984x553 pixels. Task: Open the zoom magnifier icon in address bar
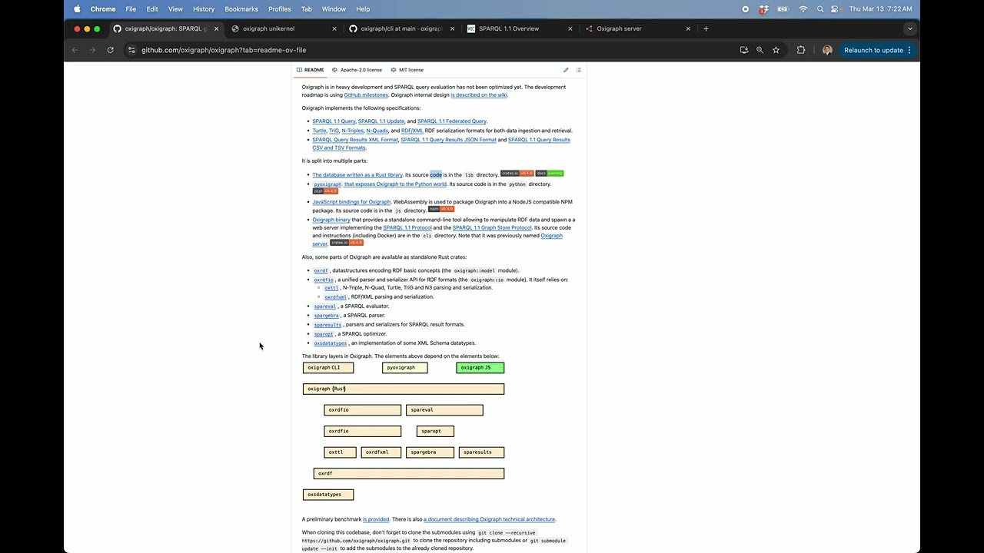pos(760,50)
